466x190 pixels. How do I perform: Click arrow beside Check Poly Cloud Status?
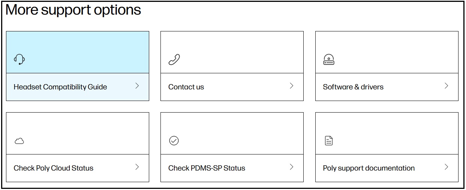(137, 167)
